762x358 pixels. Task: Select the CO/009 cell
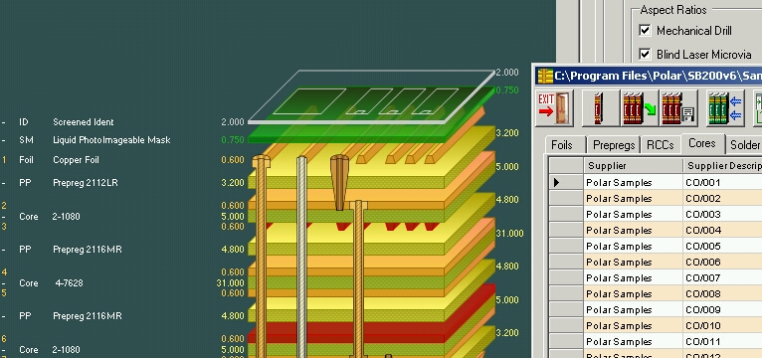pyautogui.click(x=722, y=309)
